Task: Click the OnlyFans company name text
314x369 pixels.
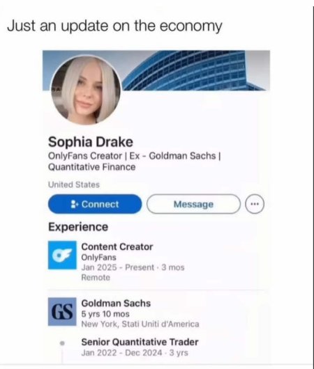Action: click(x=99, y=258)
